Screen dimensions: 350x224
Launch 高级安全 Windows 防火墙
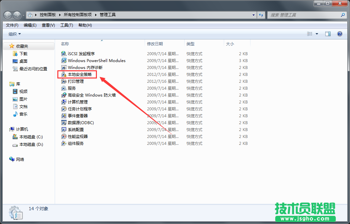87,95
